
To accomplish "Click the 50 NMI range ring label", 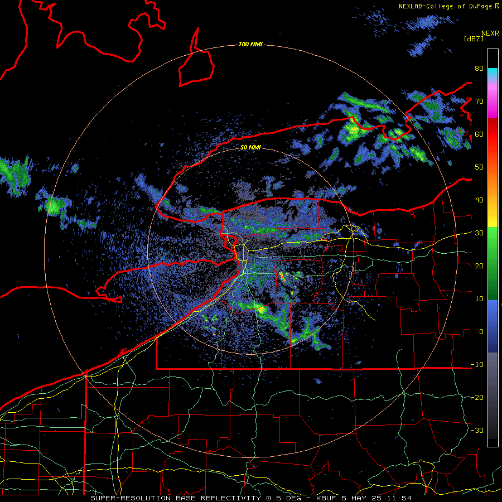I will pos(250,148).
